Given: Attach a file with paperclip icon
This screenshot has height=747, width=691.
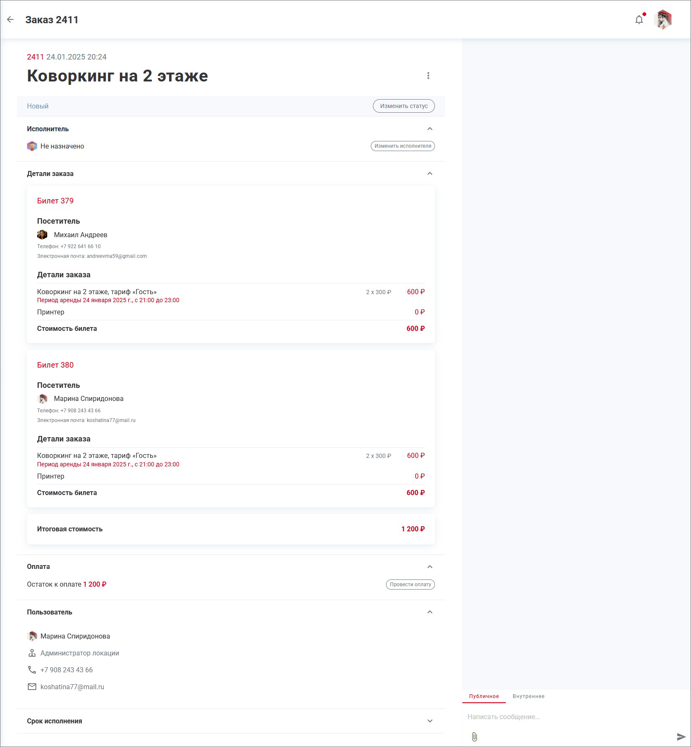Looking at the screenshot, I should (x=475, y=737).
